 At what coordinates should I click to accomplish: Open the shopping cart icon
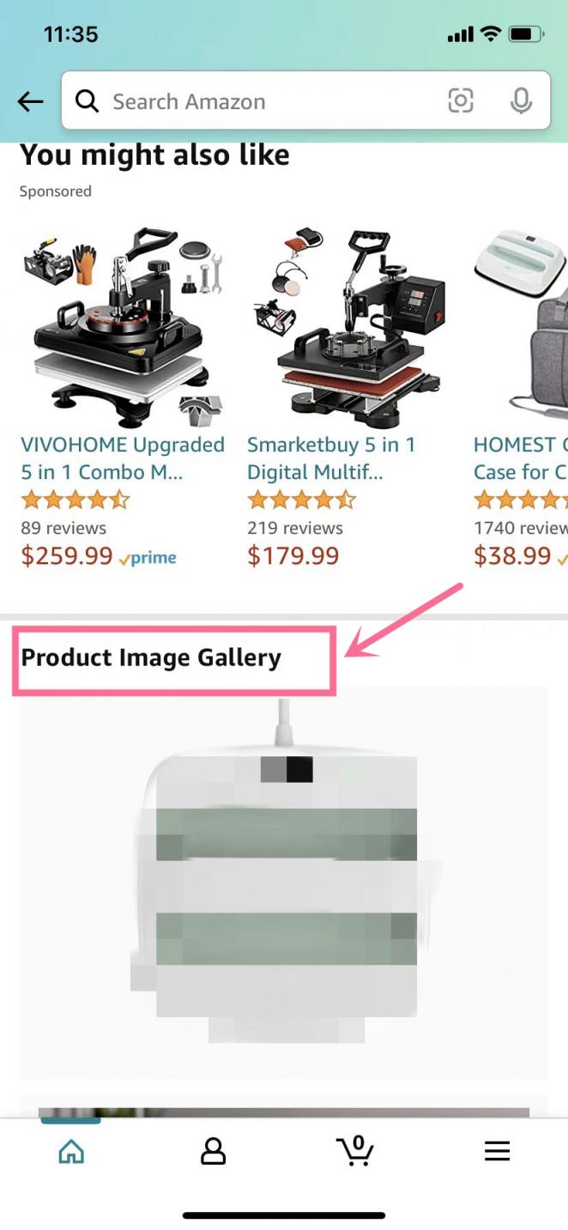[354, 1150]
